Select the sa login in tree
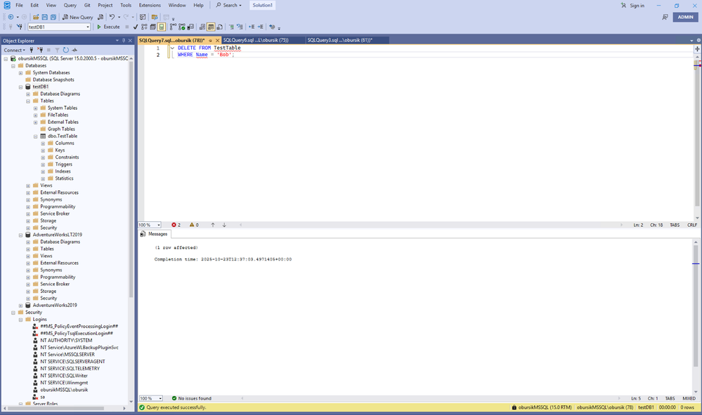Viewport: 702px width, 415px height. tap(42, 397)
